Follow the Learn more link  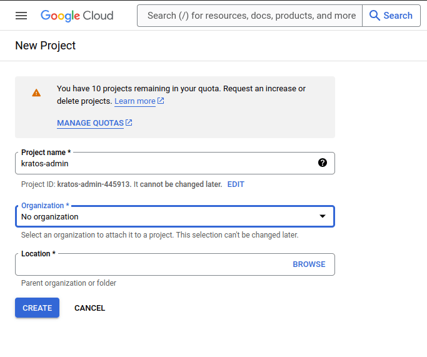[x=134, y=101]
